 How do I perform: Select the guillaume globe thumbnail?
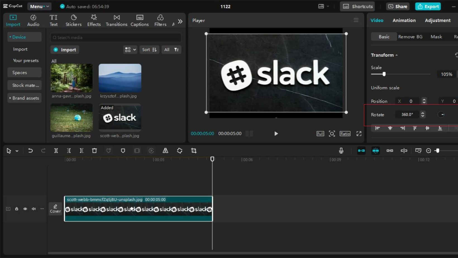pos(71,118)
